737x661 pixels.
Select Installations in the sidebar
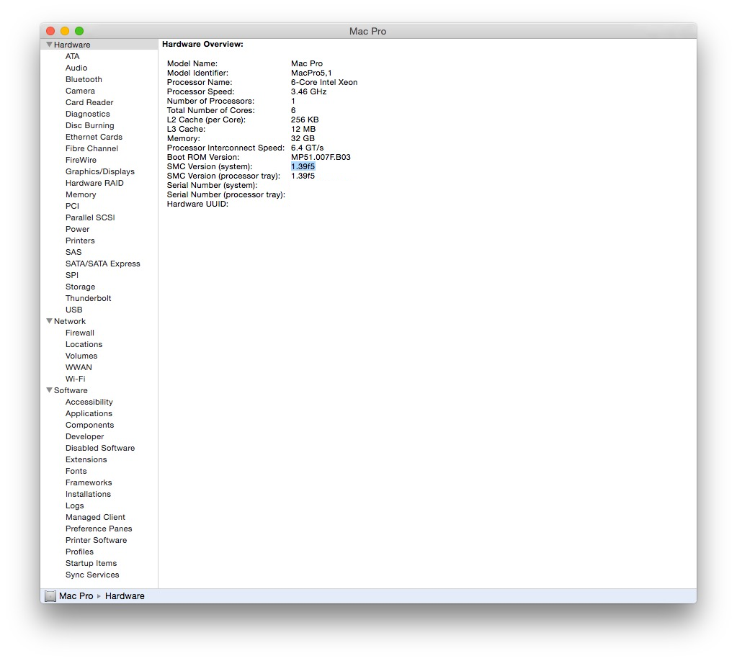(88, 494)
